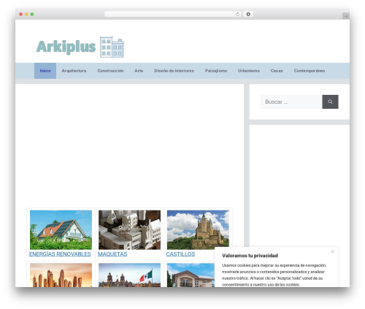Screen dimensions: 365x309
Task: Go to Casas section
Action: pos(277,71)
